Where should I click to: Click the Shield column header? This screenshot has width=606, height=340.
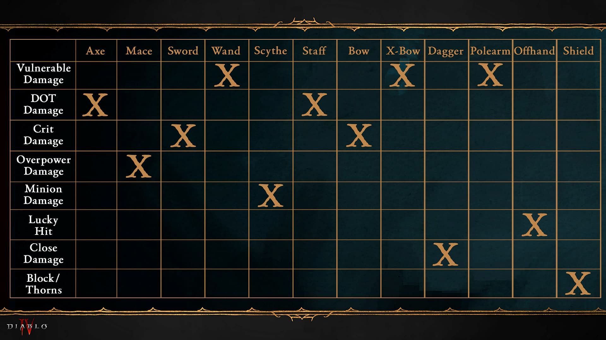coord(580,51)
